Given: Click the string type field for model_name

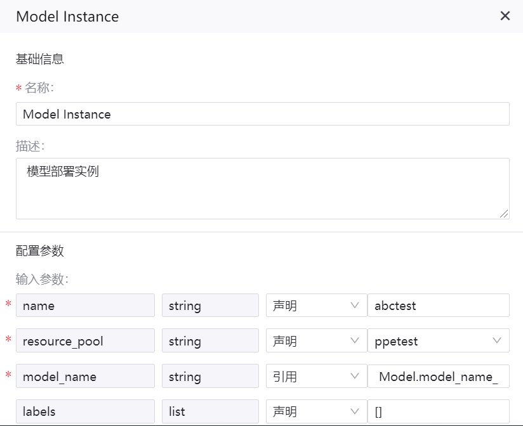Looking at the screenshot, I should point(210,377).
